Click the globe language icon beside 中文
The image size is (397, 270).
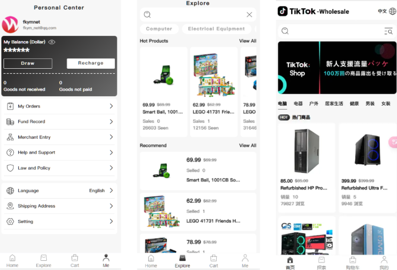click(x=393, y=11)
